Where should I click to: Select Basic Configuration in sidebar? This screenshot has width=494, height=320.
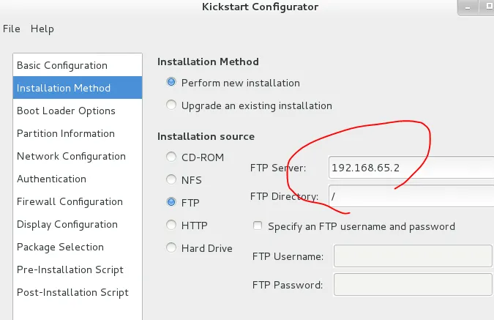(x=62, y=65)
